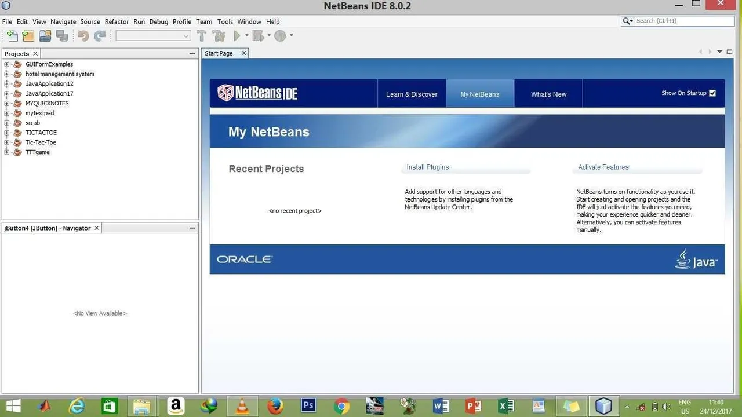
Task: Click the MYQUICKNOTES project coffee-cup icon
Action: pos(17,103)
